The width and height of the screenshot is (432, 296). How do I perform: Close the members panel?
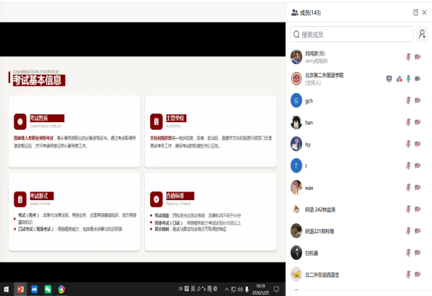[x=424, y=12]
